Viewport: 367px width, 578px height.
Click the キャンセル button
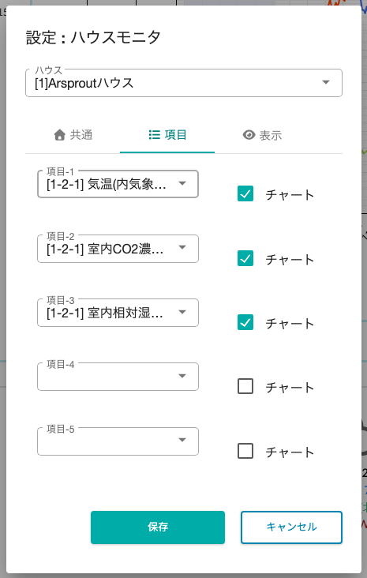point(291,527)
